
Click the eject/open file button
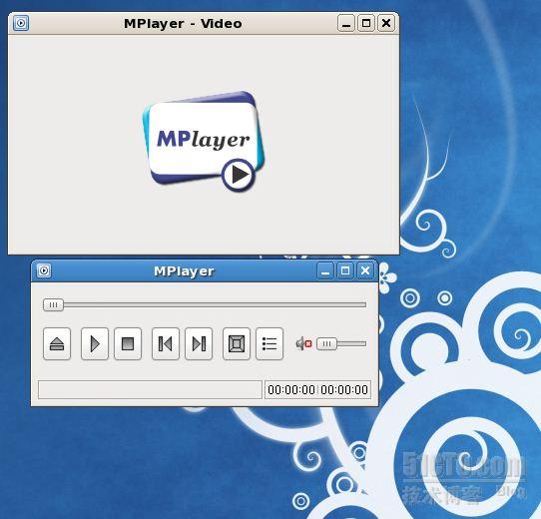pos(57,343)
